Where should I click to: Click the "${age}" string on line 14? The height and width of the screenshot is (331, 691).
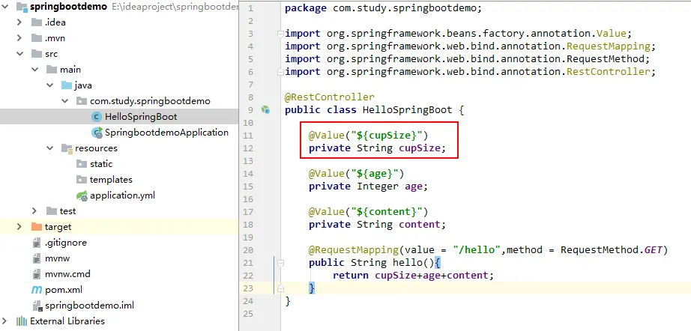pyautogui.click(x=375, y=174)
